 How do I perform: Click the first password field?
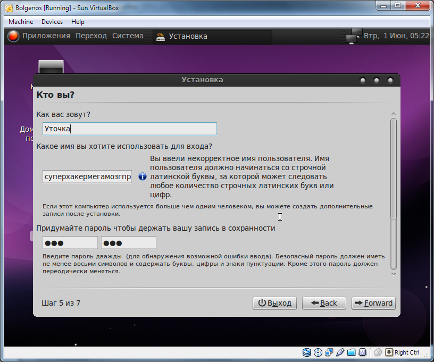(x=70, y=243)
